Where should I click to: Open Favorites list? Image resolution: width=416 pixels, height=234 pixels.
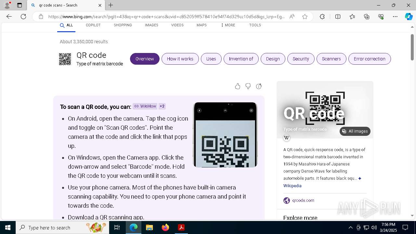pos(352,17)
